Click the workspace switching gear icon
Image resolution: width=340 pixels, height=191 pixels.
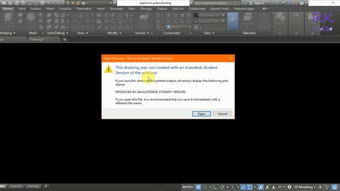point(289,187)
